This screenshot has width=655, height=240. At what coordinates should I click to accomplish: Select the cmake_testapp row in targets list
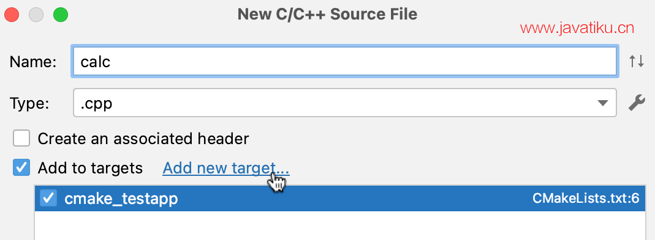click(340, 198)
